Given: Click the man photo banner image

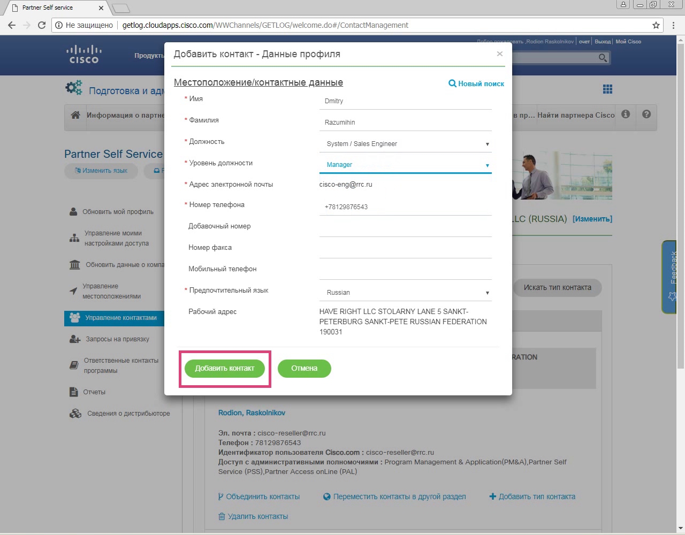Looking at the screenshot, I should [562, 177].
